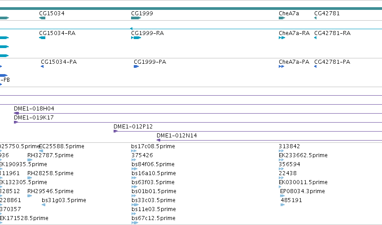
Task: Click the bs63f03.5prime EST glyph
Action: pyautogui.click(x=135, y=187)
